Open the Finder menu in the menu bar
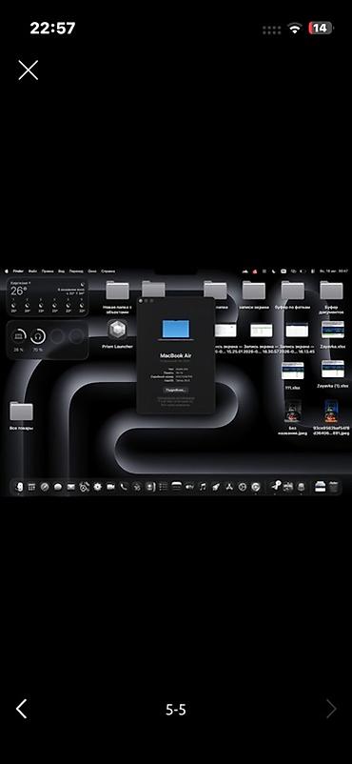Viewport: 352px width, 764px height. point(18,271)
